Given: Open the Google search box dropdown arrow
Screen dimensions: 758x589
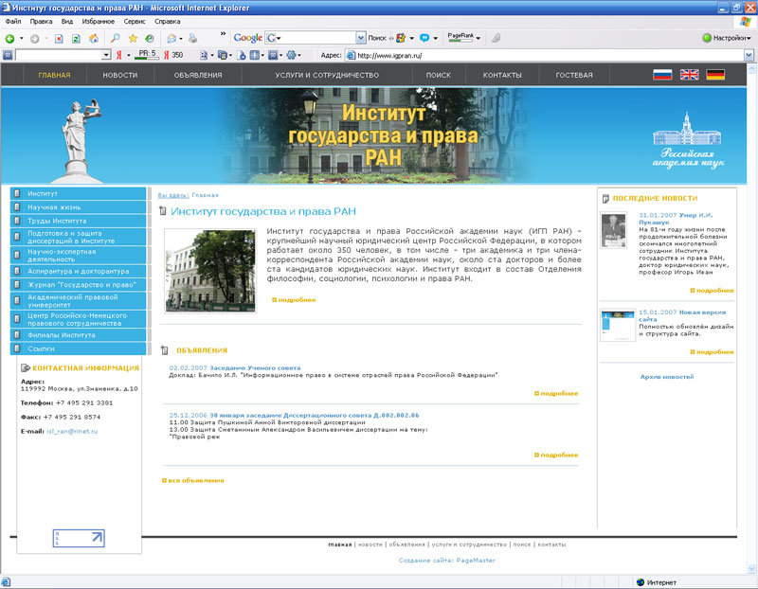Looking at the screenshot, I should coord(361,38).
